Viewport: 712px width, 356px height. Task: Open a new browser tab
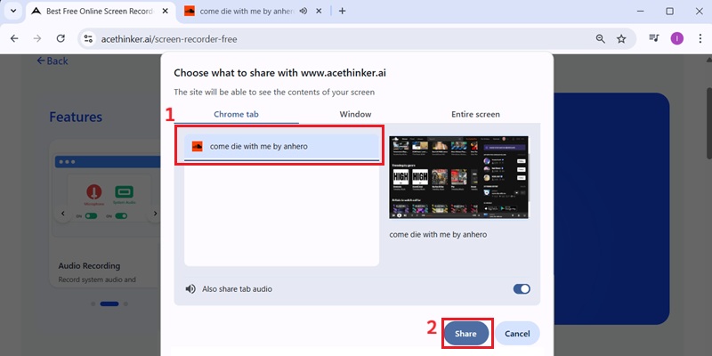tap(343, 11)
